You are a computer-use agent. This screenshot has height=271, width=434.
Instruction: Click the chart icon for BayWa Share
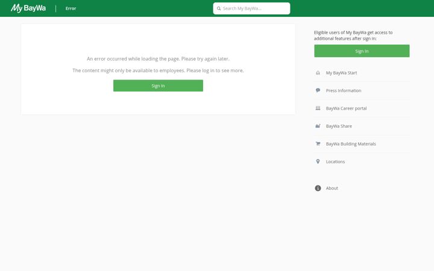click(318, 126)
